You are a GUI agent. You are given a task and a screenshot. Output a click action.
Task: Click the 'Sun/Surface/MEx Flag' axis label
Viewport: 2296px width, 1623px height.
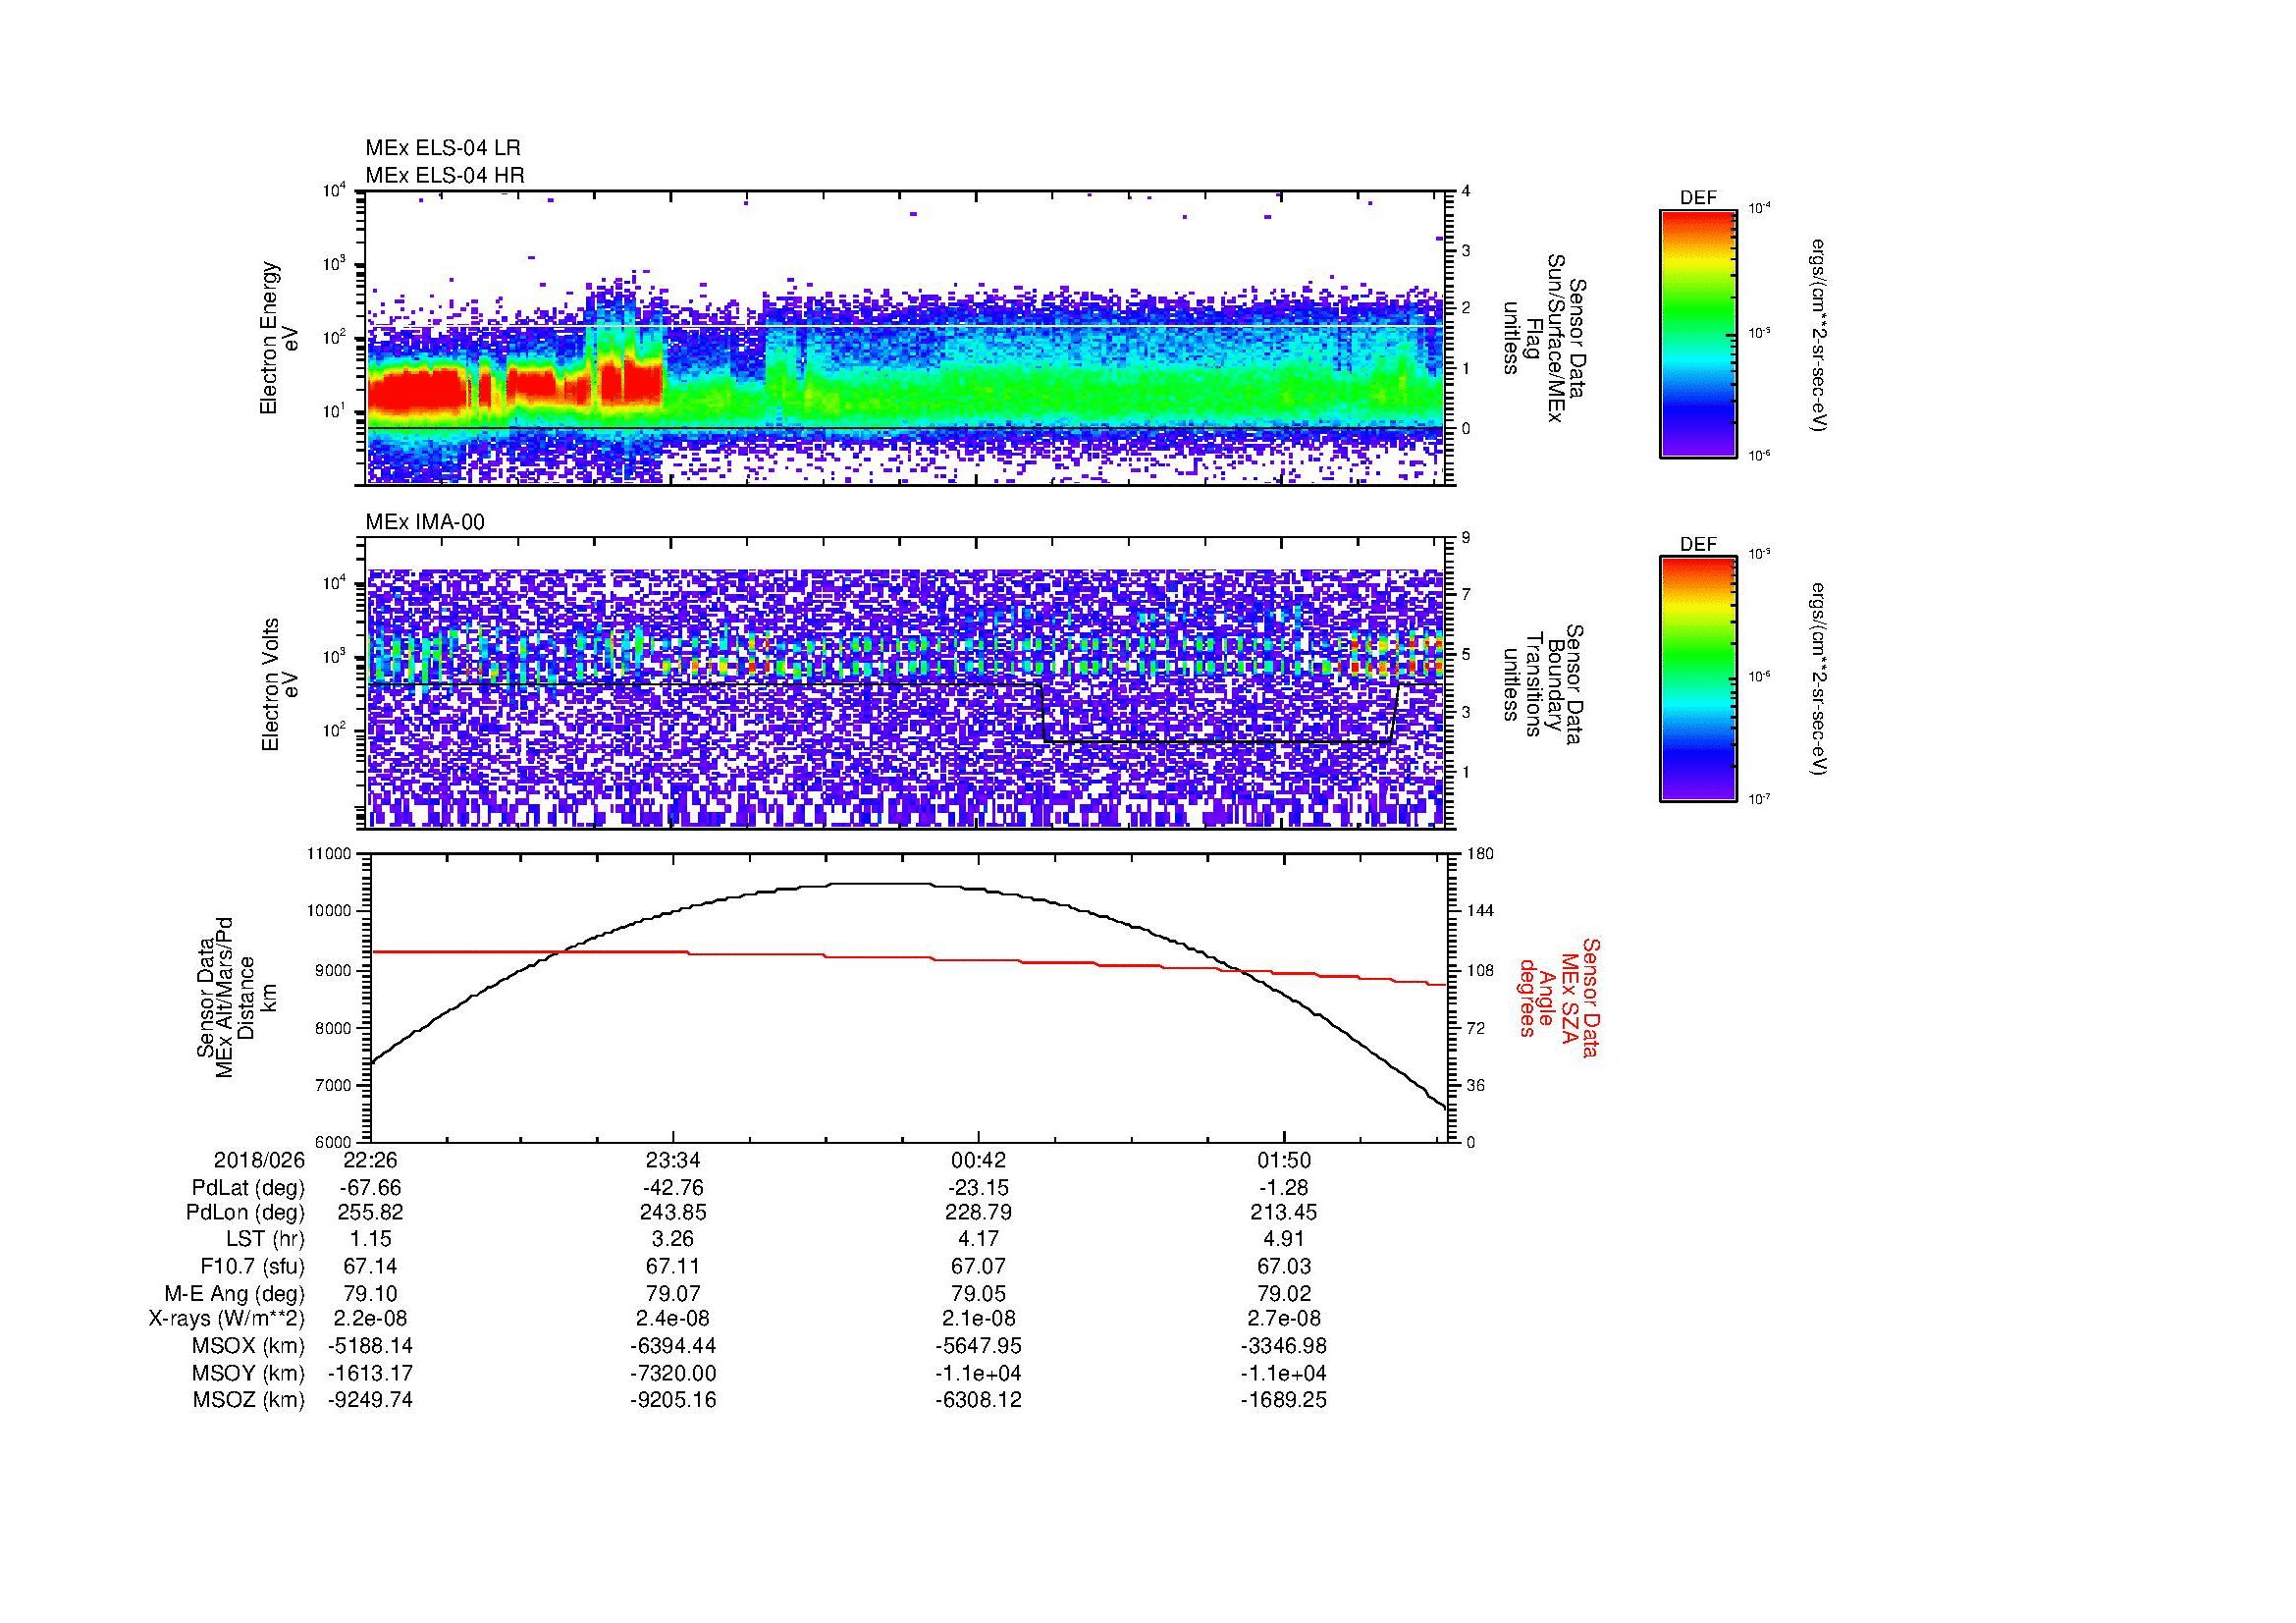(1545, 339)
